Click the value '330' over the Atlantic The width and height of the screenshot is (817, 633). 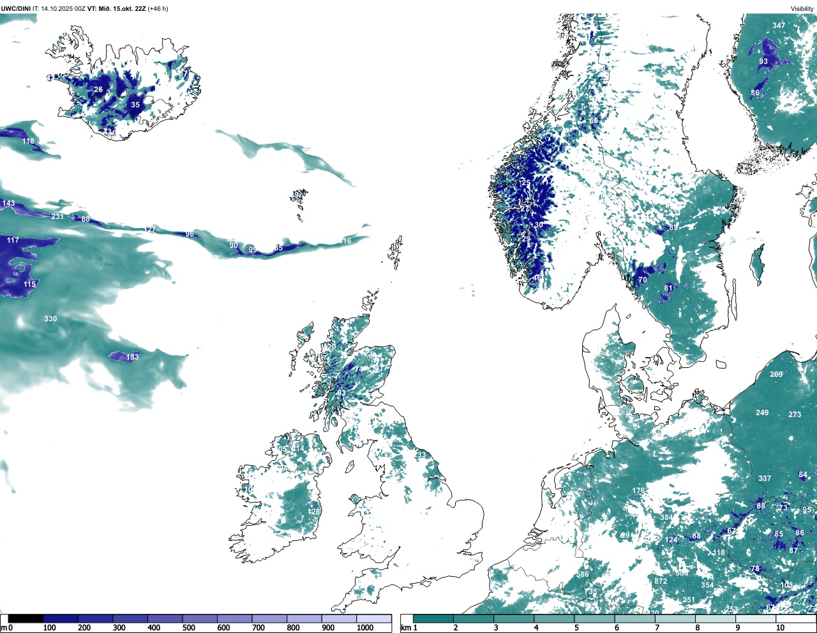(x=50, y=319)
